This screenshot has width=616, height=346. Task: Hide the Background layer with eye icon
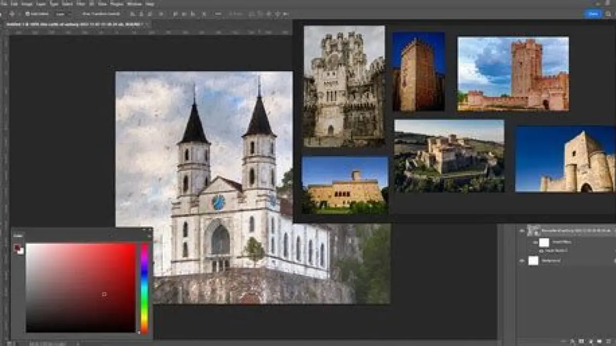[x=522, y=261]
